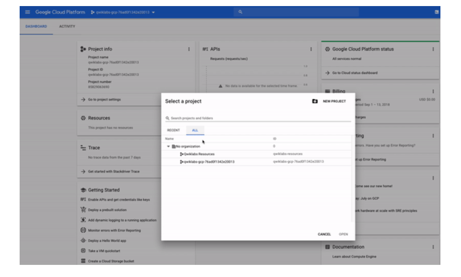This screenshot has width=461, height=277.
Task: Click the NEW PROJECT button
Action: point(334,101)
